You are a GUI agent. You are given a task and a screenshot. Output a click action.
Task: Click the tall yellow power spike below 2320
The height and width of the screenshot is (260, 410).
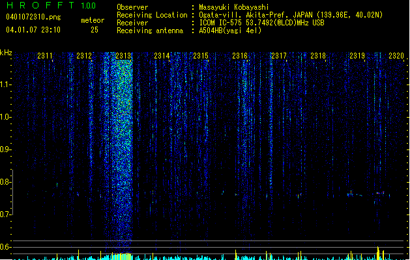coord(378,253)
